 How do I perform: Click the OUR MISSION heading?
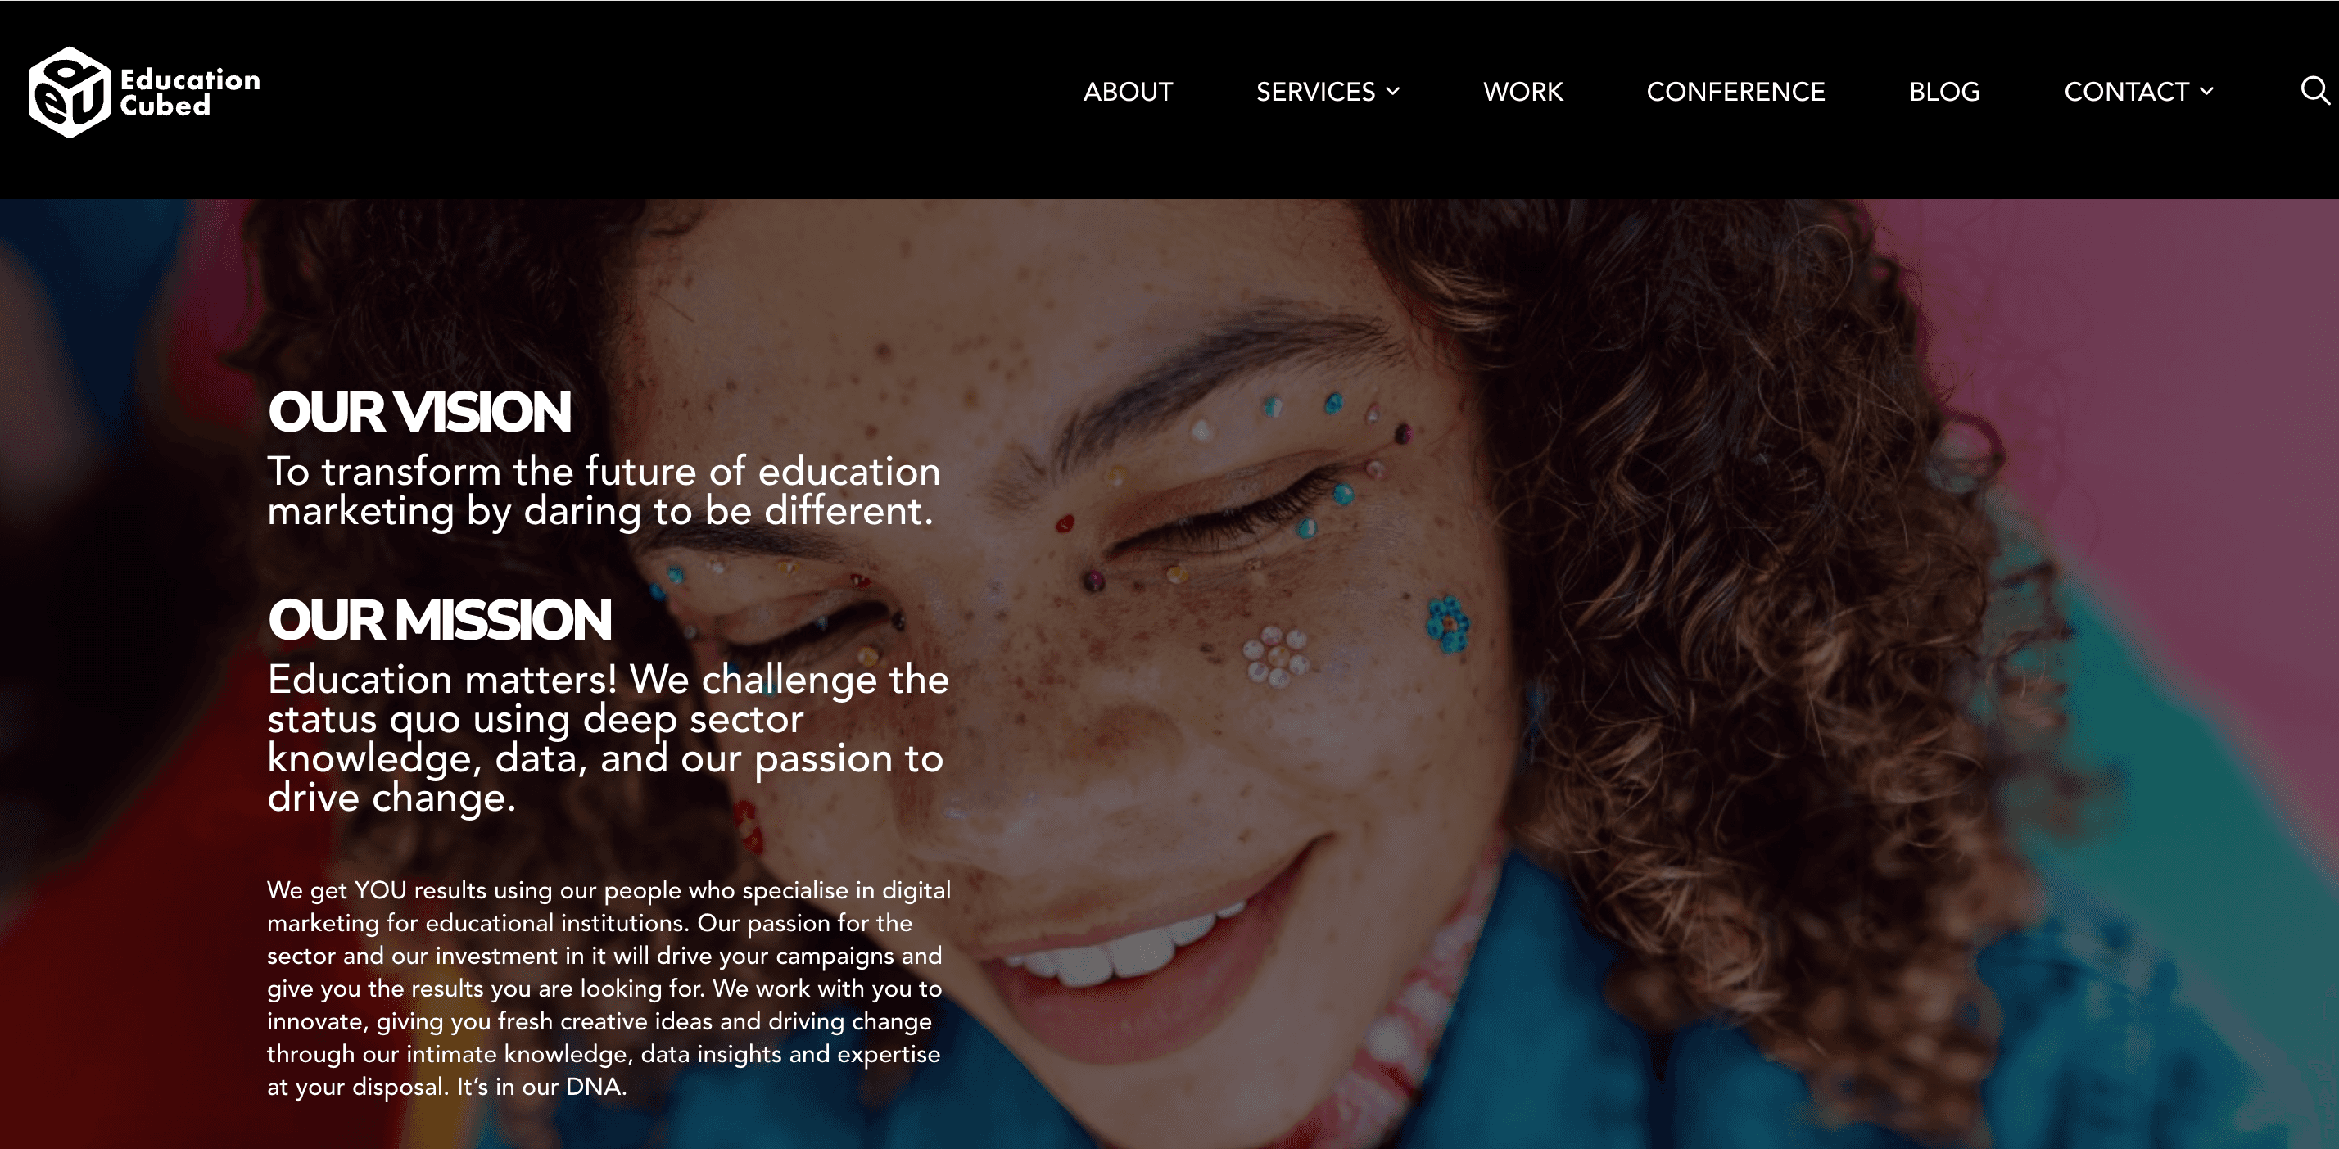point(440,621)
